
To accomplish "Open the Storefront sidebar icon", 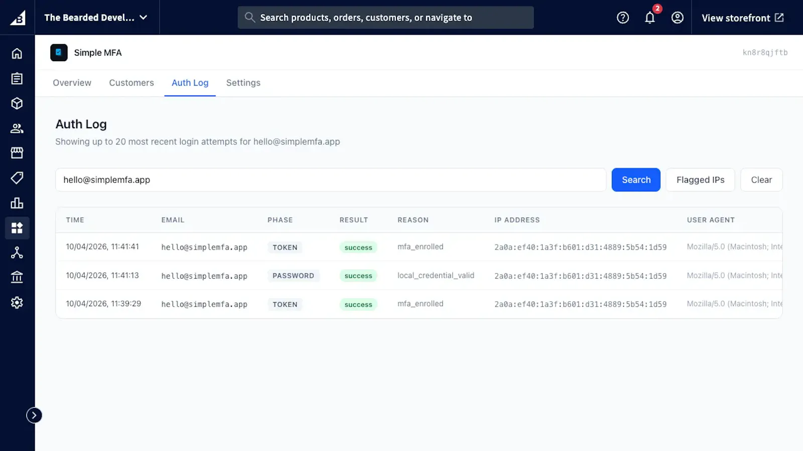I will [17, 153].
